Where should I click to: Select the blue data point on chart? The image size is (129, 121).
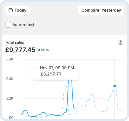[x=115, y=86]
